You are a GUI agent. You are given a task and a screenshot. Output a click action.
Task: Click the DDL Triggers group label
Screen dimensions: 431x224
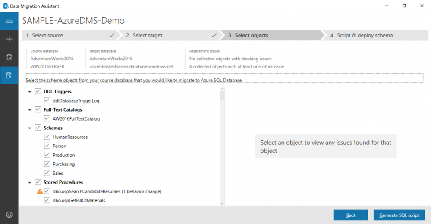[57, 92]
